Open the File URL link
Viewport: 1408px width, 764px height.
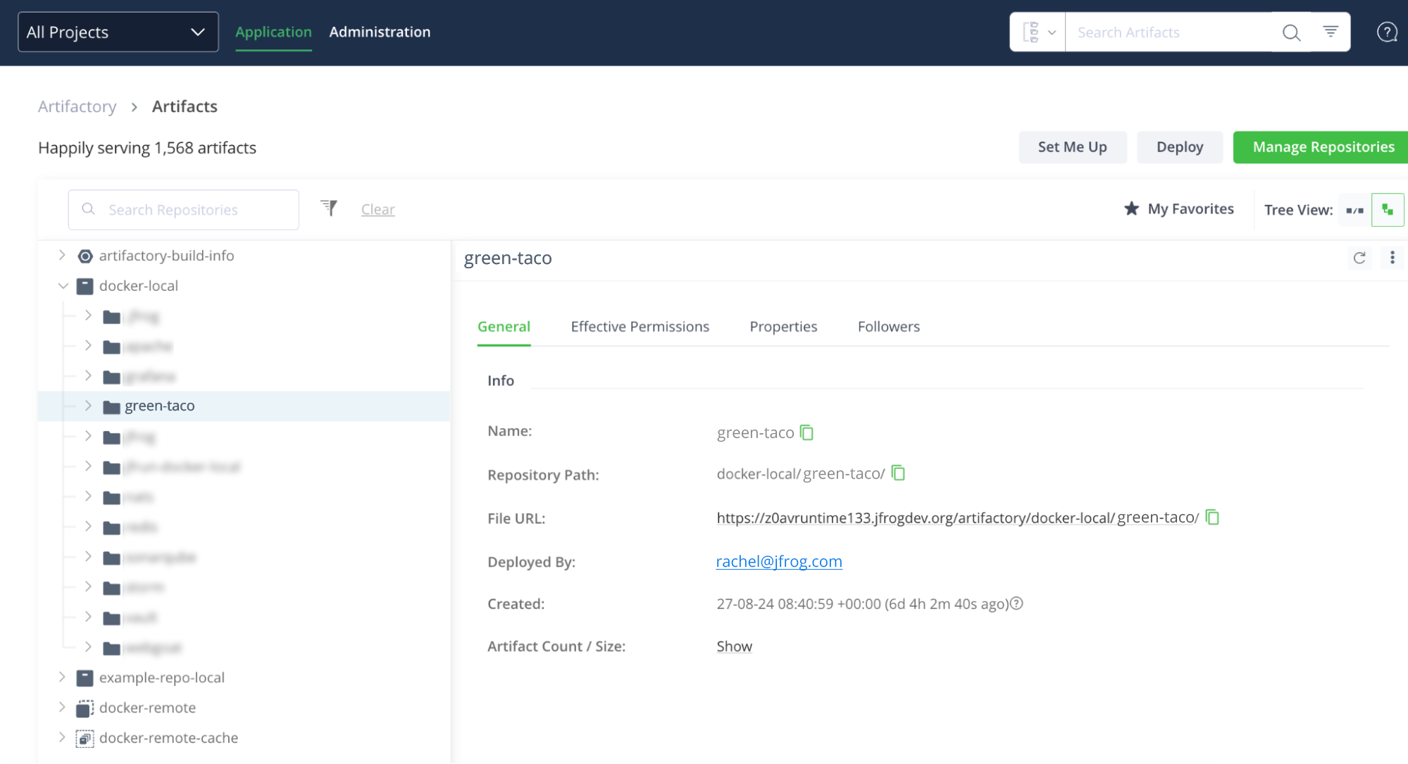[x=958, y=518]
